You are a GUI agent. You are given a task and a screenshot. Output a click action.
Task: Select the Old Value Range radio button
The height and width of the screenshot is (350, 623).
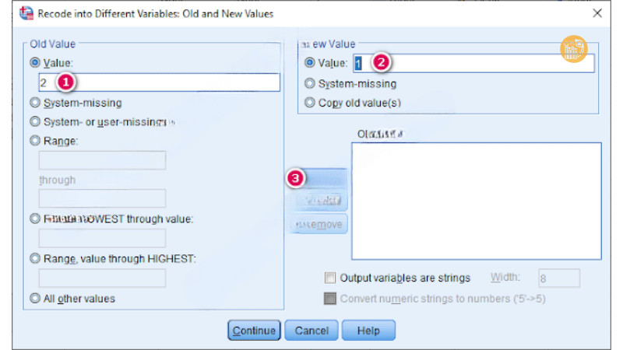(34, 141)
